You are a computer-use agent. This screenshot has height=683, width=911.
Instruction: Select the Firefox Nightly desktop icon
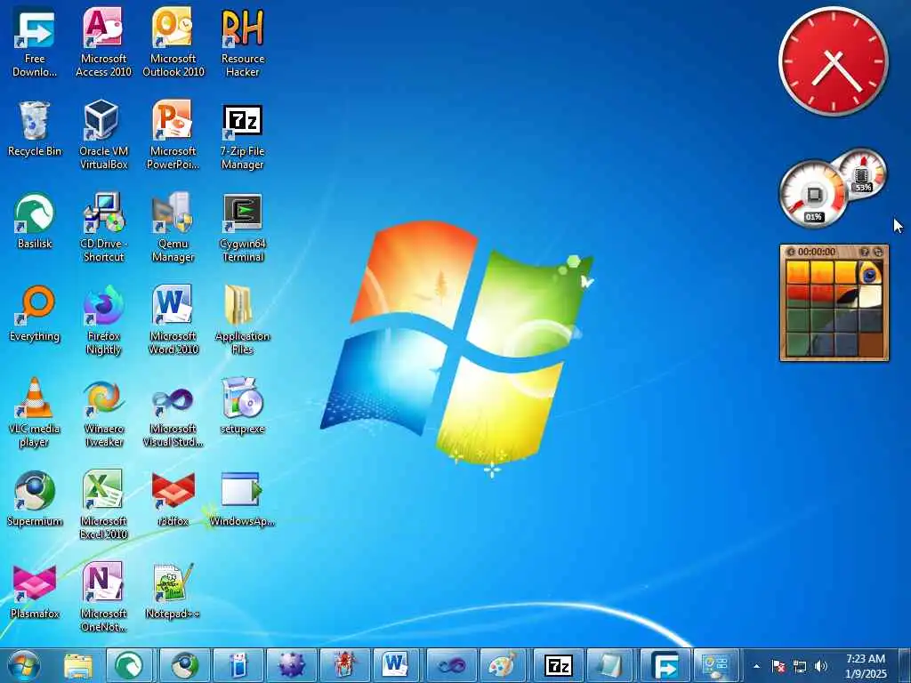103,320
